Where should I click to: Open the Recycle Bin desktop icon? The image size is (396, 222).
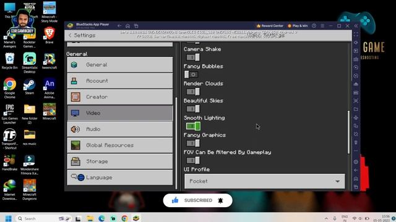(x=10, y=61)
